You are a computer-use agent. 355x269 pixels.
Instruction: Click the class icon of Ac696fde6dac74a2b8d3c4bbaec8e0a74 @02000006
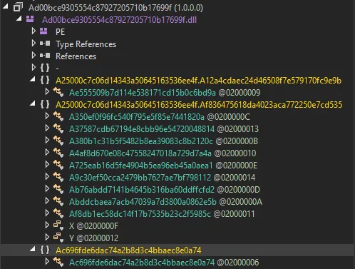point(58,262)
